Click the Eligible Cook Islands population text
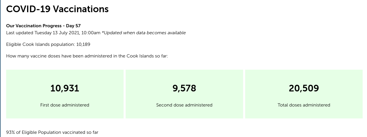 tap(40, 44)
